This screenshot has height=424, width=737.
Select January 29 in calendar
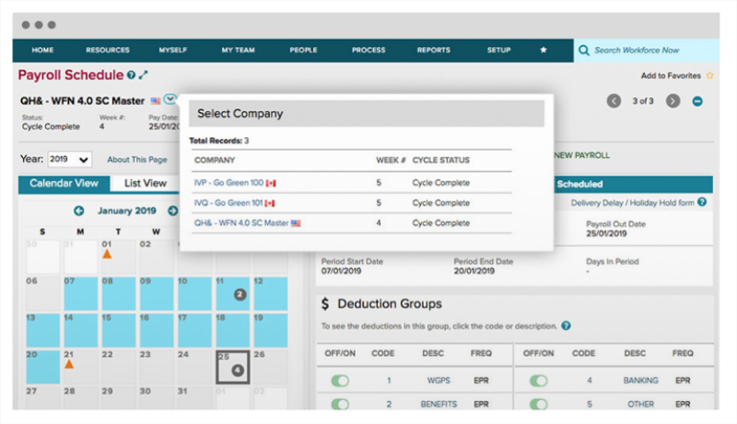point(119,397)
